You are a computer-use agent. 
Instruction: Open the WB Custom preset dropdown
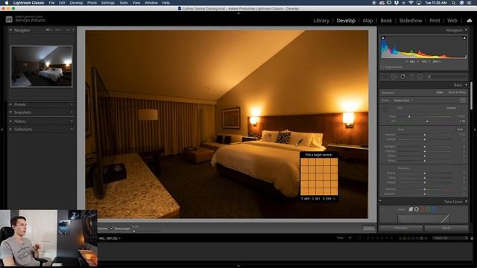[452, 108]
